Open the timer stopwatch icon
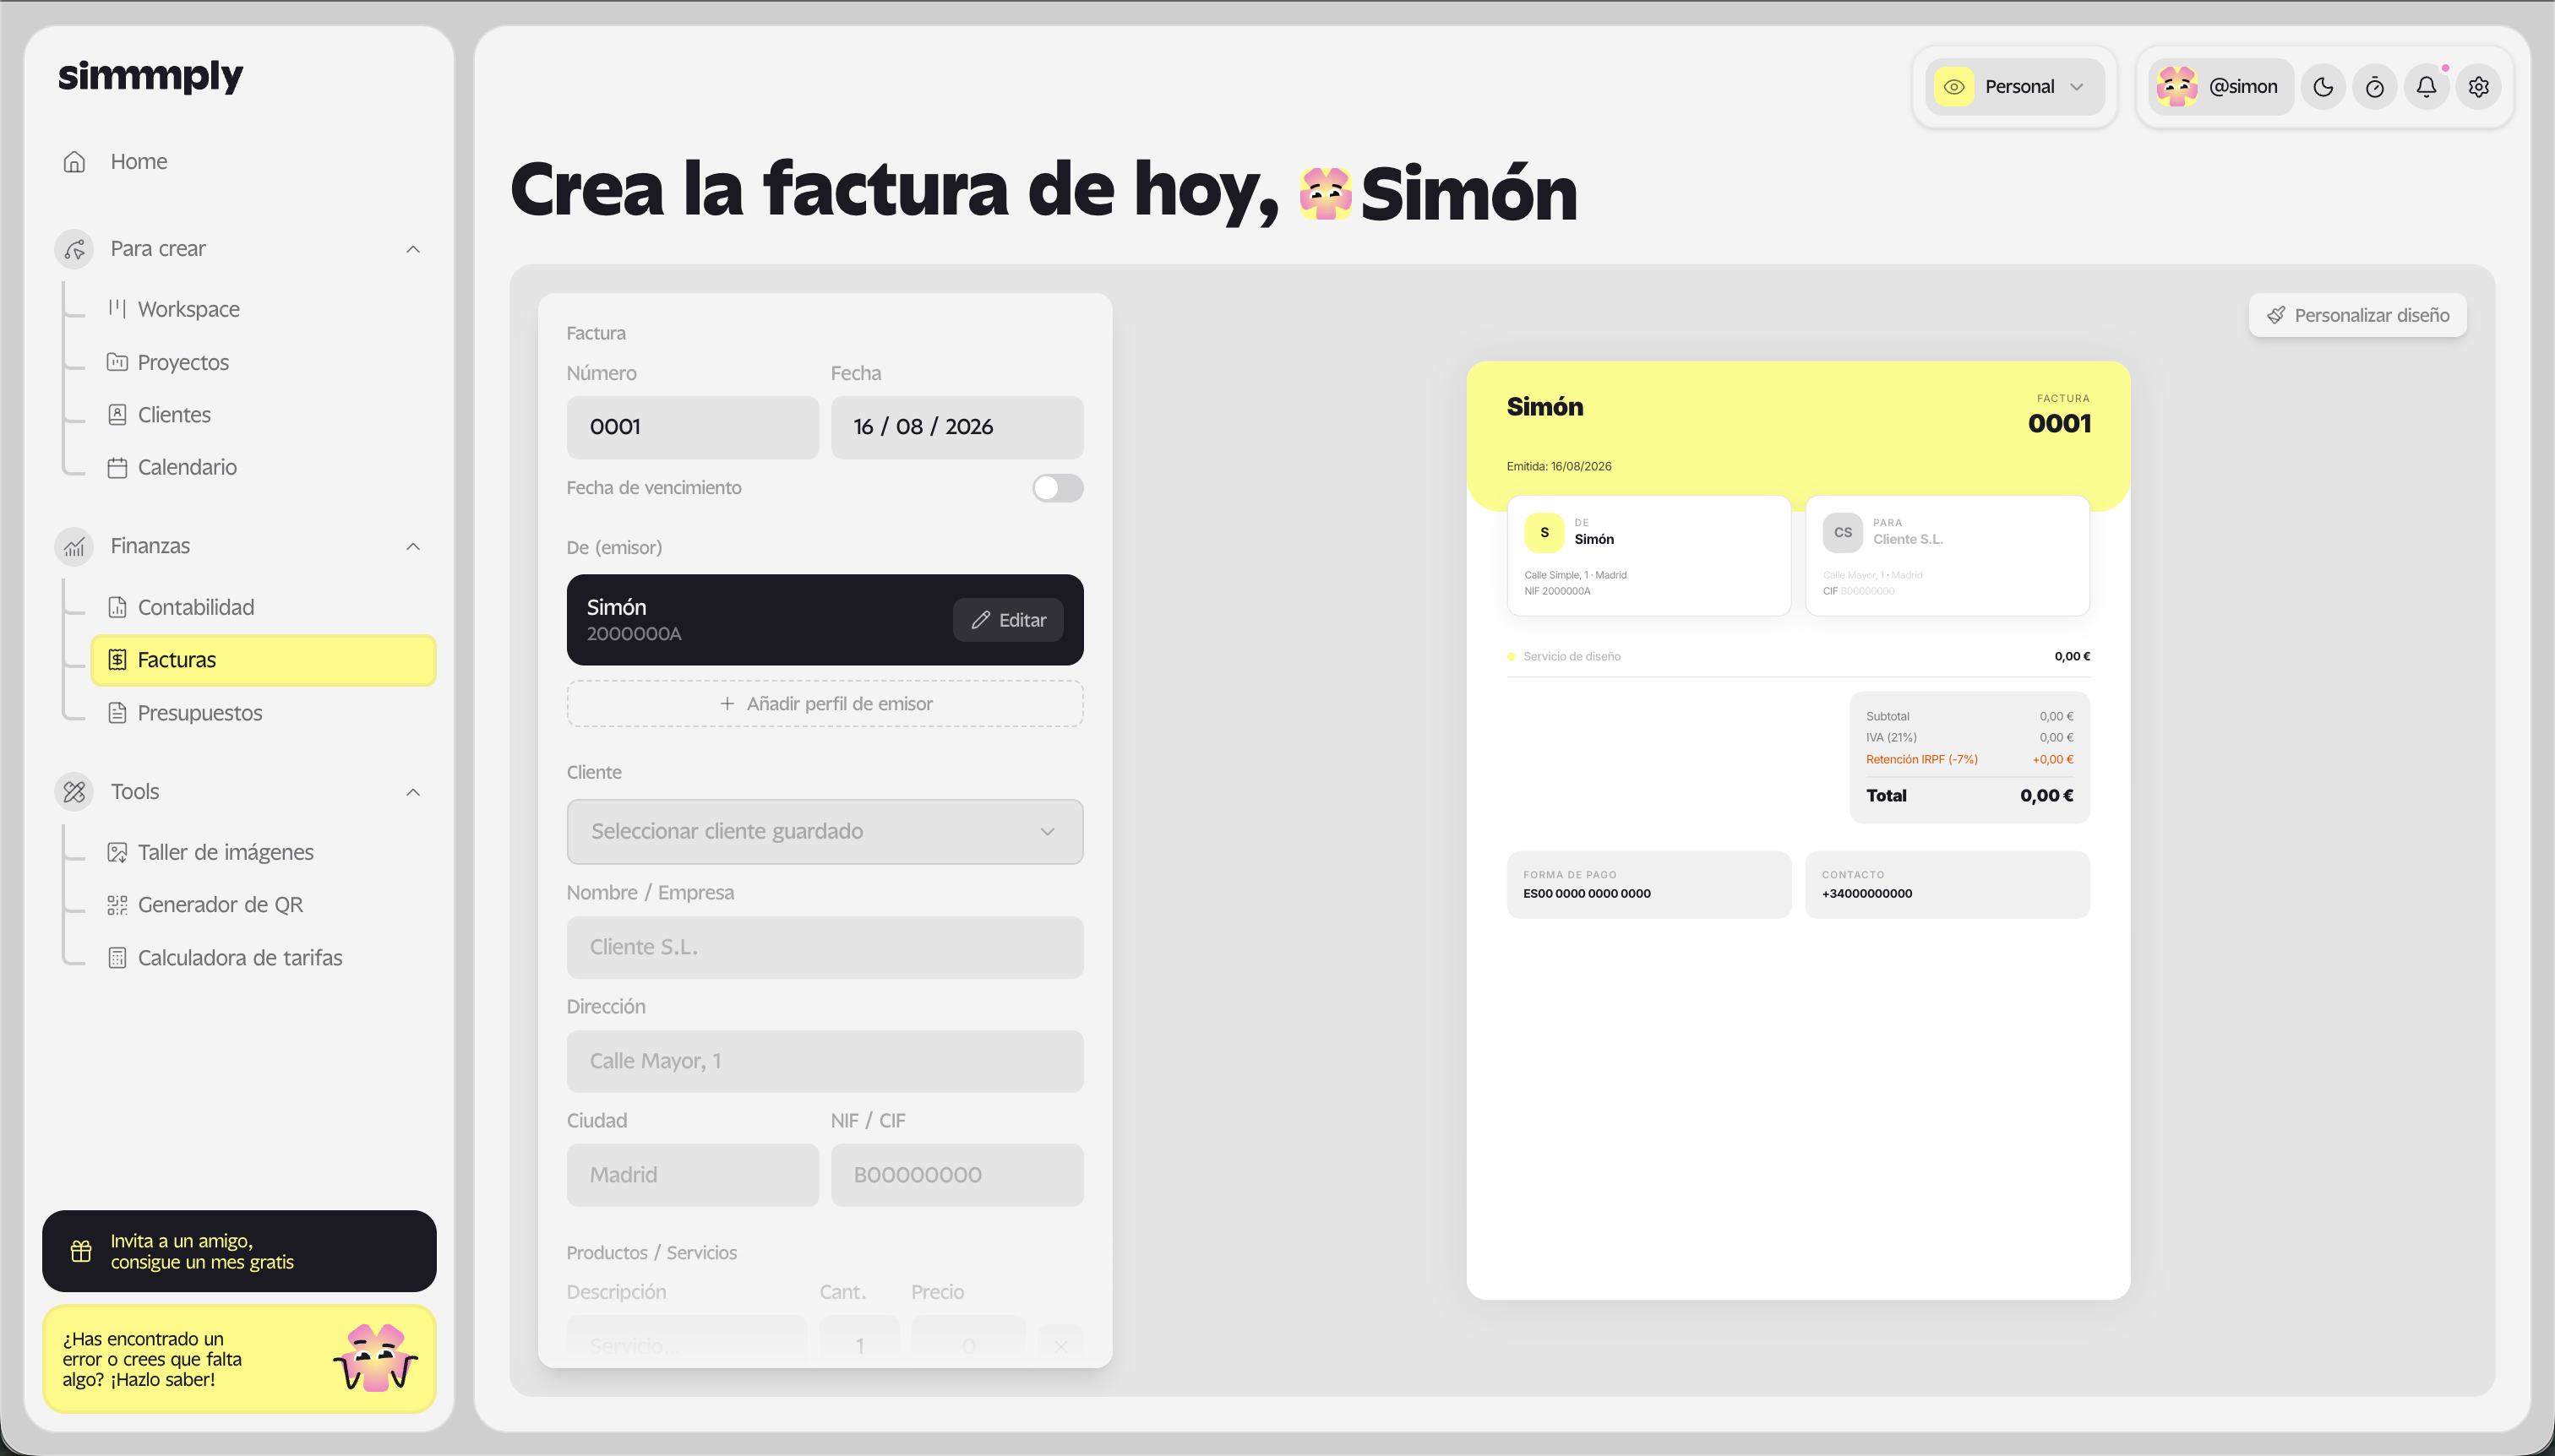This screenshot has width=2555, height=1456. pyautogui.click(x=2375, y=87)
